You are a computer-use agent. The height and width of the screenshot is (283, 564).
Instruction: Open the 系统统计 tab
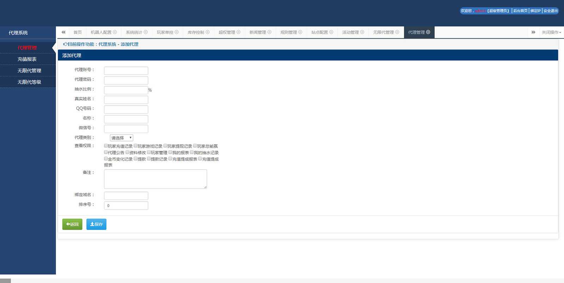click(x=134, y=32)
